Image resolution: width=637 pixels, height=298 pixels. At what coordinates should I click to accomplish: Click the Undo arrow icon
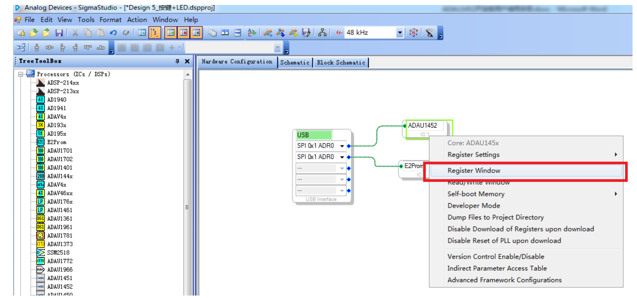point(113,33)
